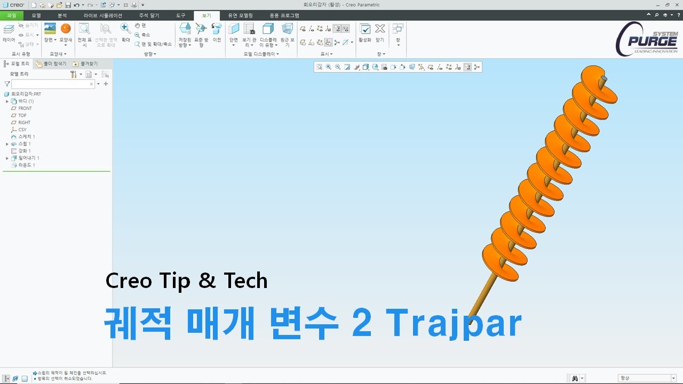Expand the 밀어내기 1 tree node
The image size is (683, 384).
[7, 158]
